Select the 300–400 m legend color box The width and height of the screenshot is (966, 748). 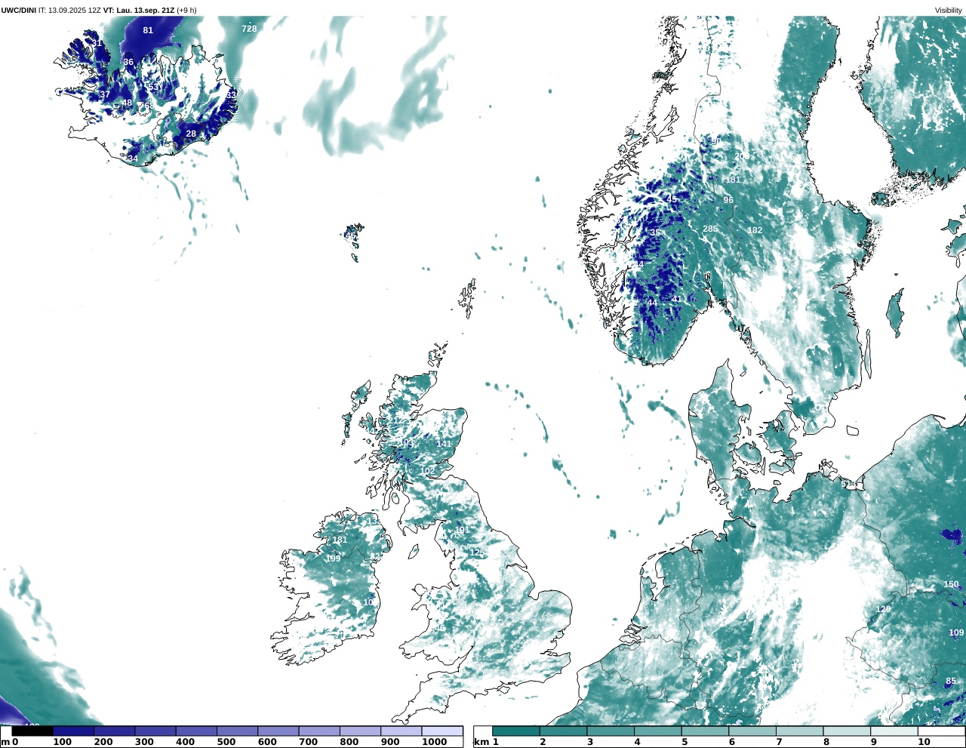(155, 731)
